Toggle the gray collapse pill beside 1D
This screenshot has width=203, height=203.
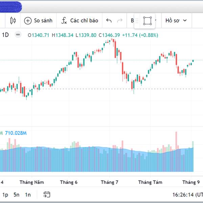click(x=18, y=35)
